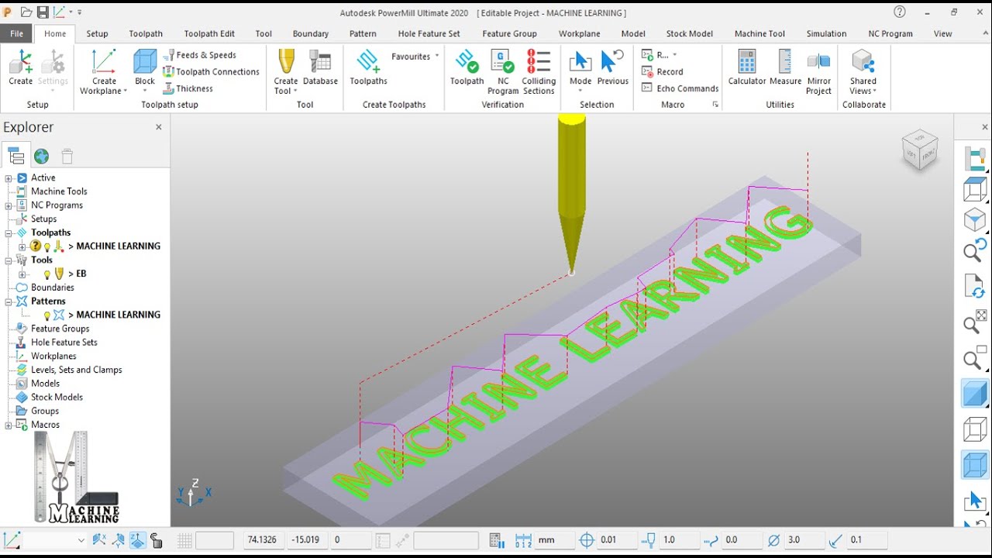Click the ISO view icon on right toolbar

point(975,220)
